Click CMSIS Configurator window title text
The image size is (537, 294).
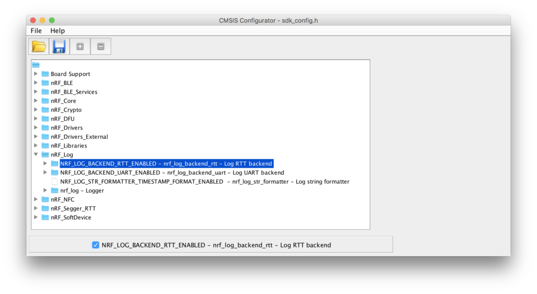click(268, 20)
